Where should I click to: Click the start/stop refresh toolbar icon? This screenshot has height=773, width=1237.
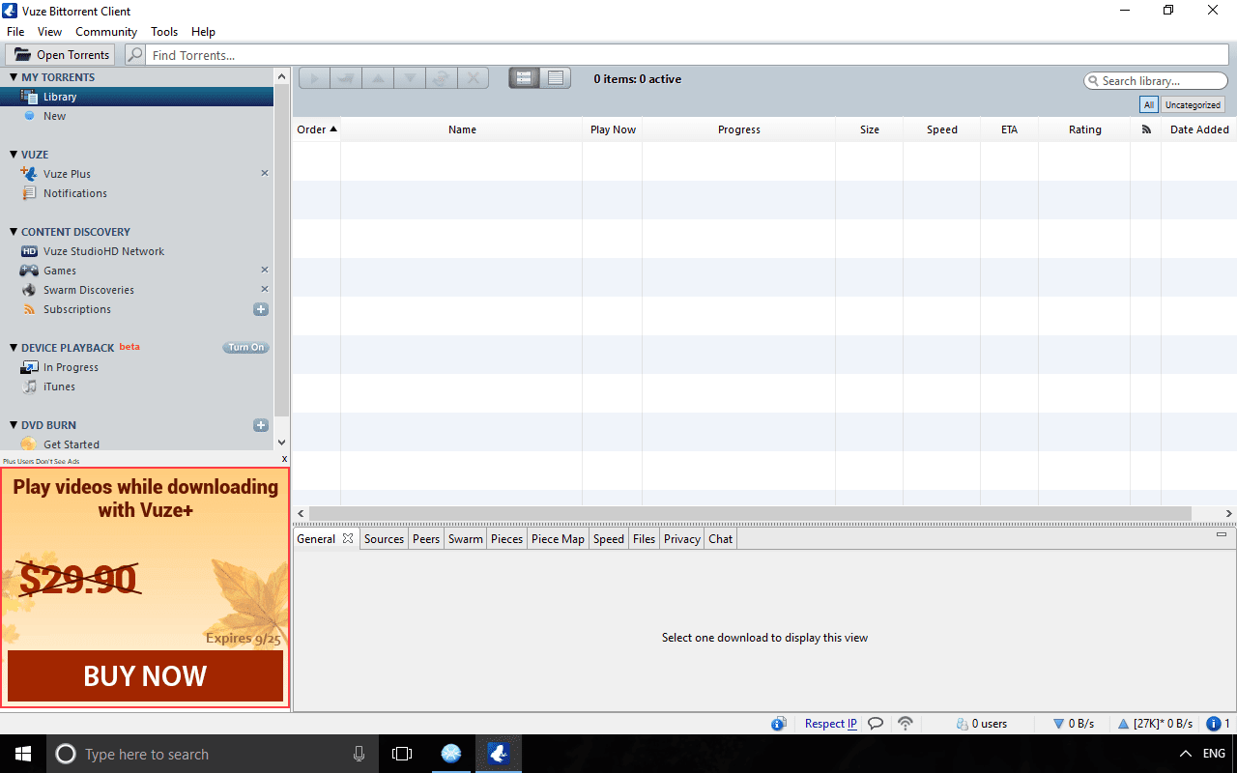[441, 78]
